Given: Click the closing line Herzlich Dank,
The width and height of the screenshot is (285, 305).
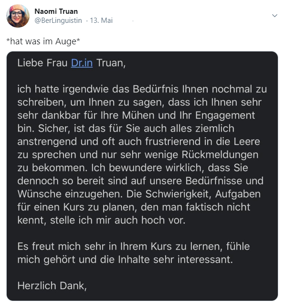Looking at the screenshot, I should 52,286.
